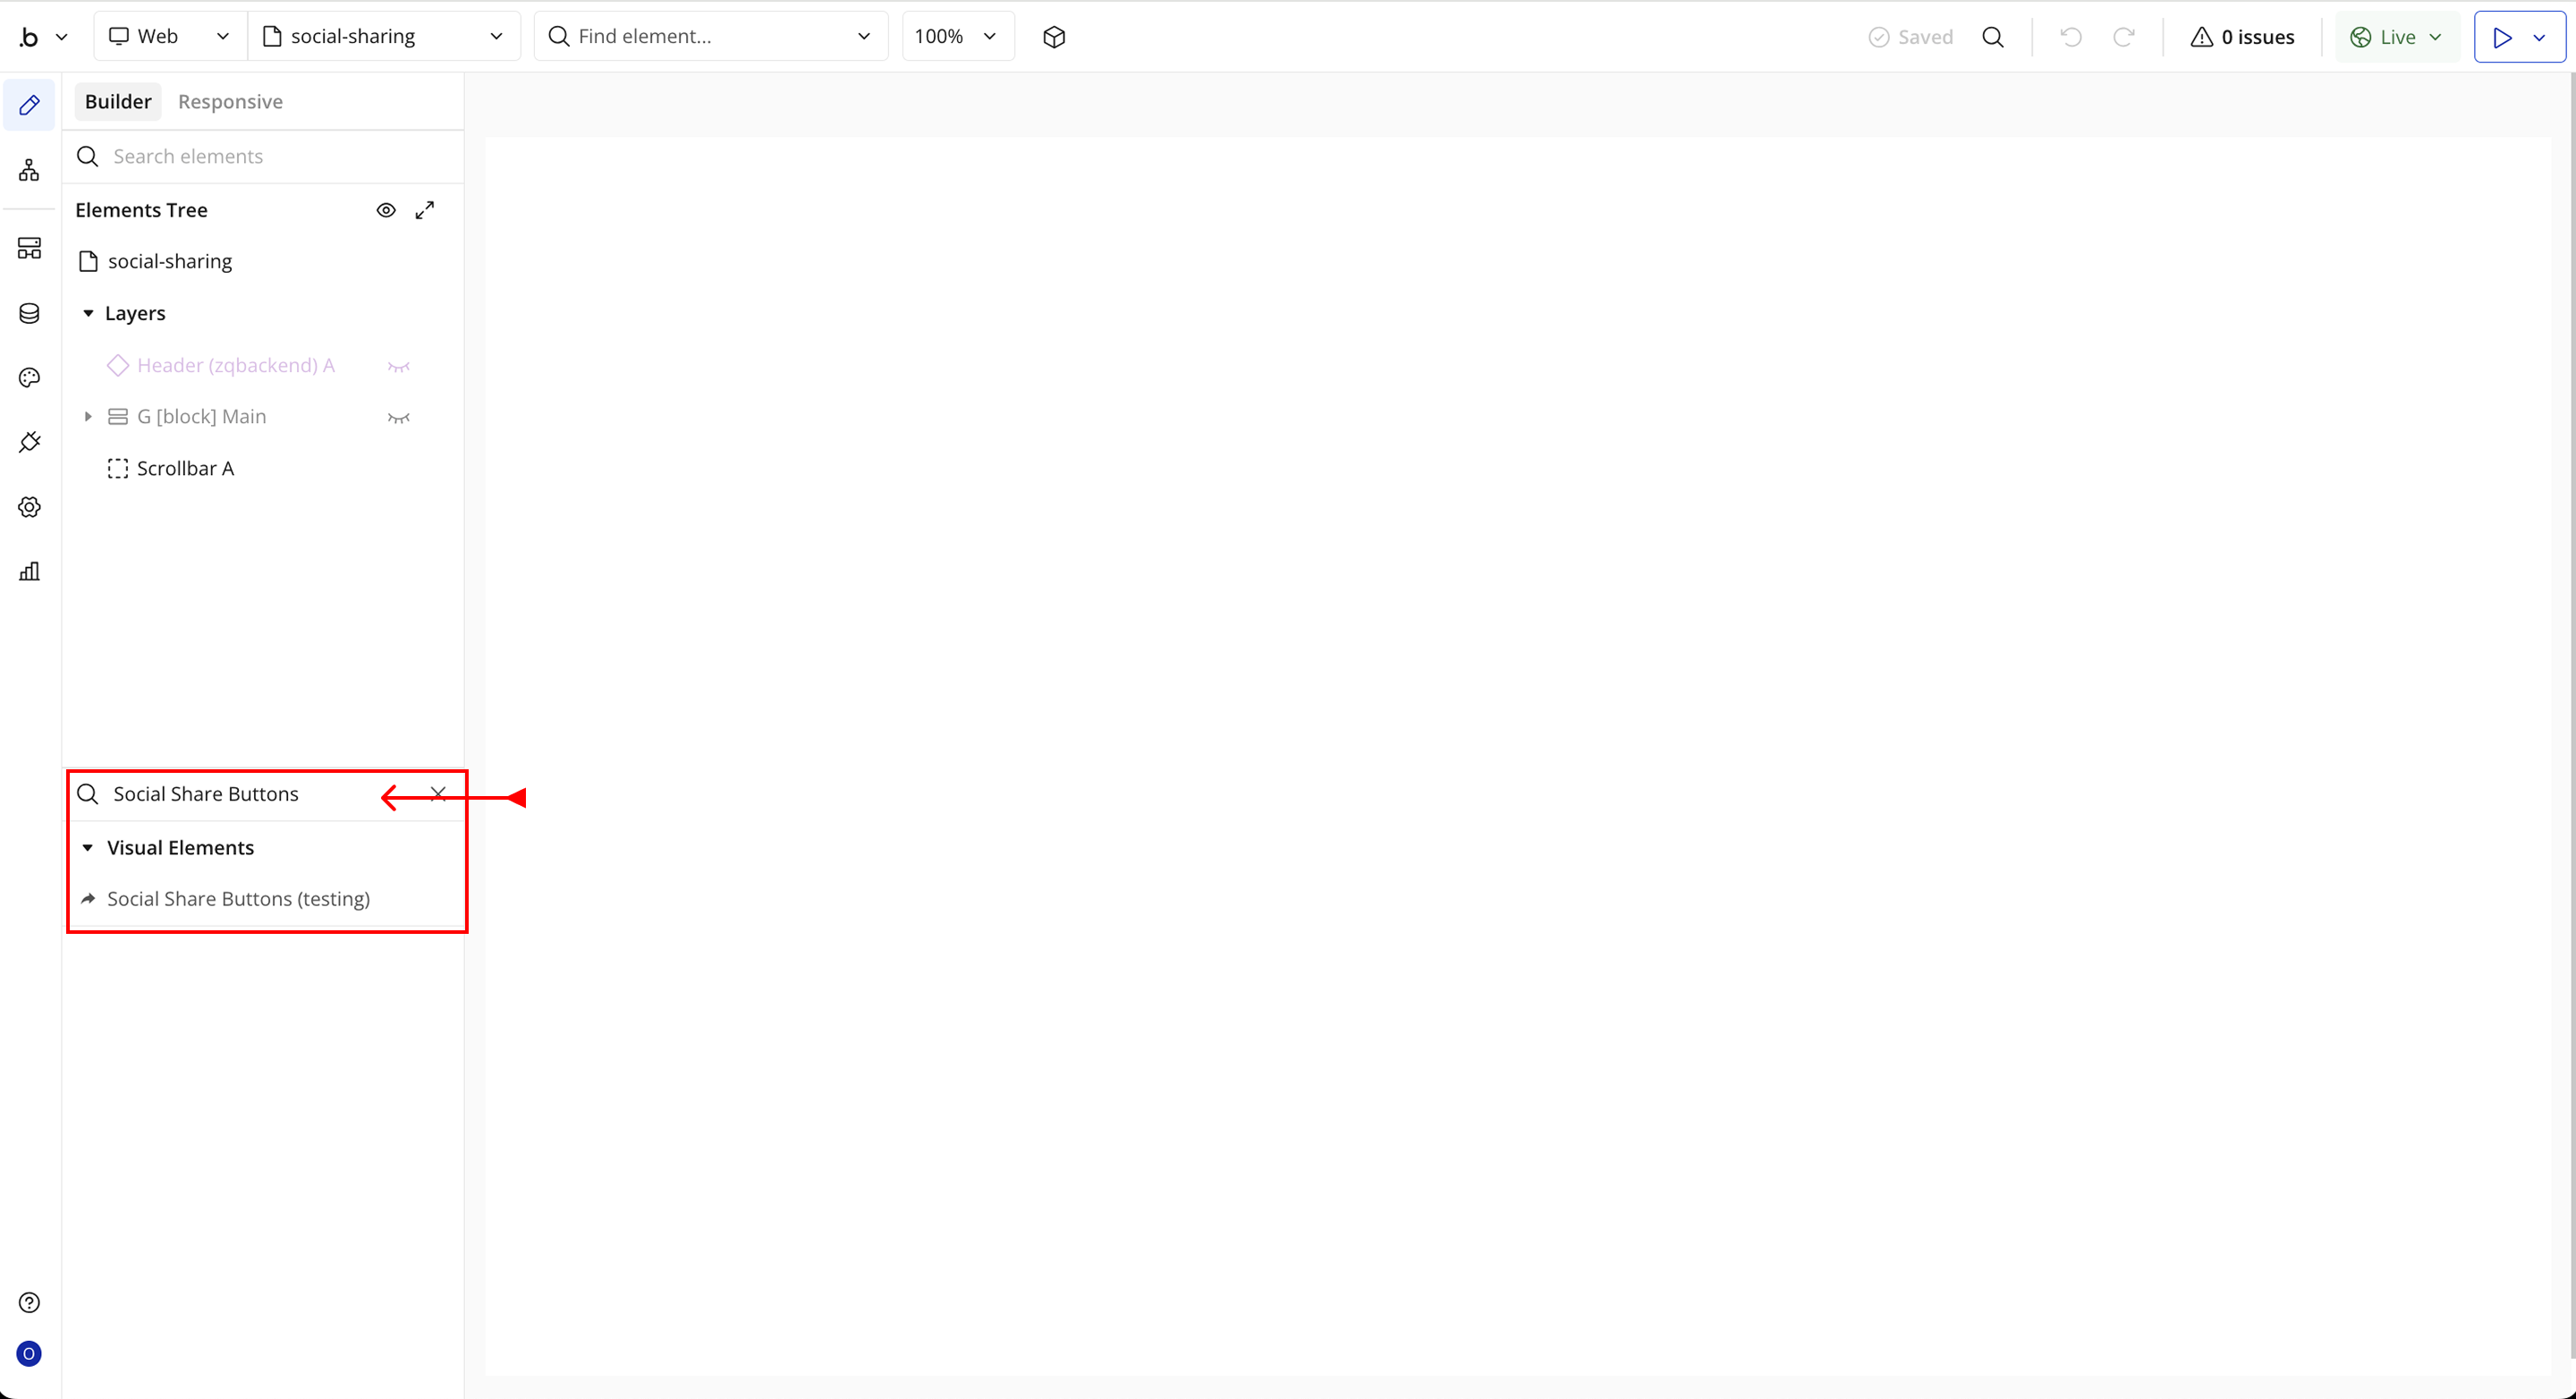Open the Workflow tab icon in sidebar

(x=29, y=170)
